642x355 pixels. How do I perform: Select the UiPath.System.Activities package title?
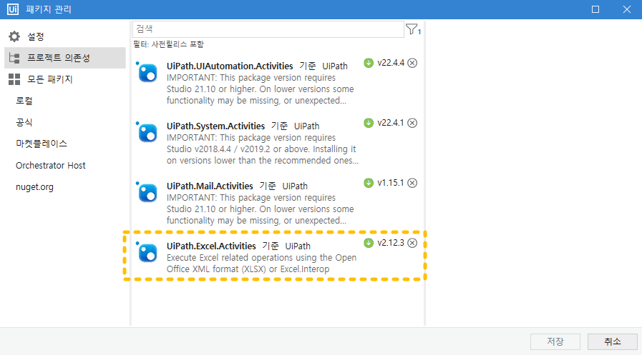[x=215, y=126]
